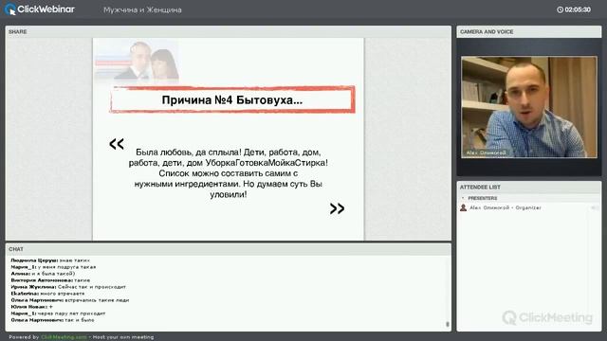Click the couple photo on the slide
This screenshot has width=607, height=341.
click(x=137, y=61)
